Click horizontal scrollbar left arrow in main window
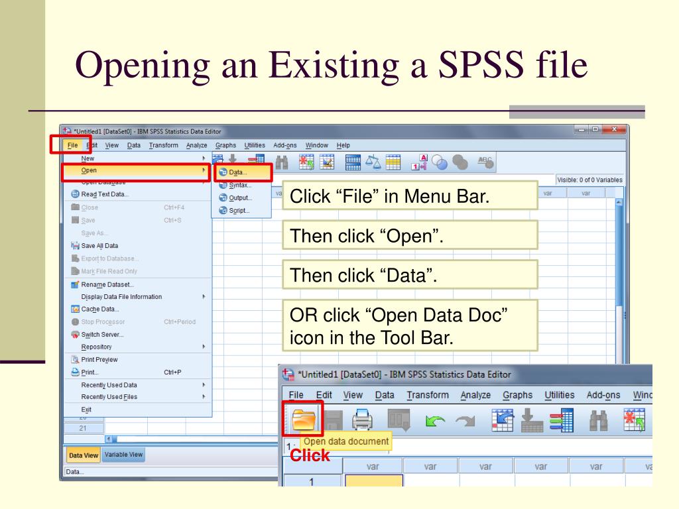679x509 pixels. (x=109, y=439)
